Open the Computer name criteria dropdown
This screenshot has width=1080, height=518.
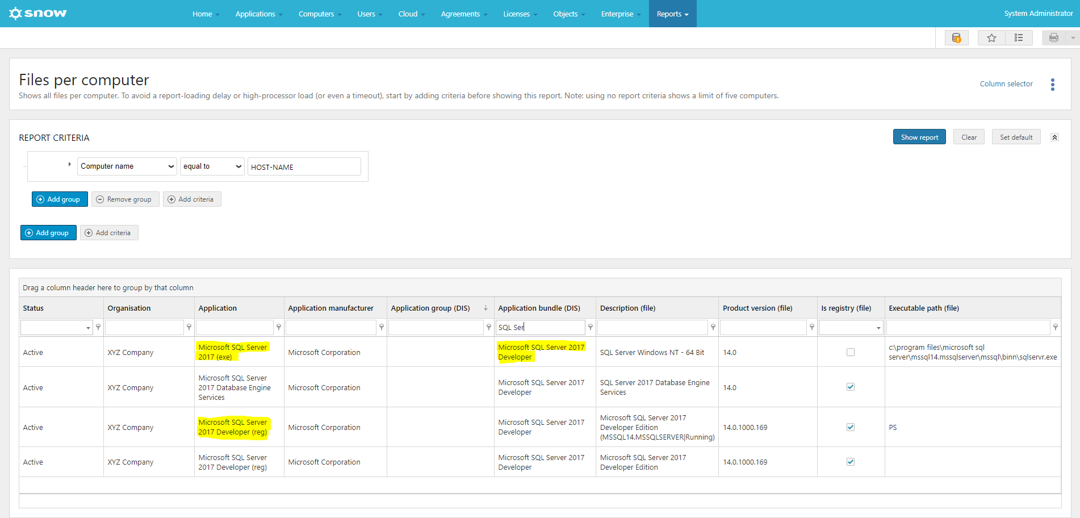pos(127,166)
